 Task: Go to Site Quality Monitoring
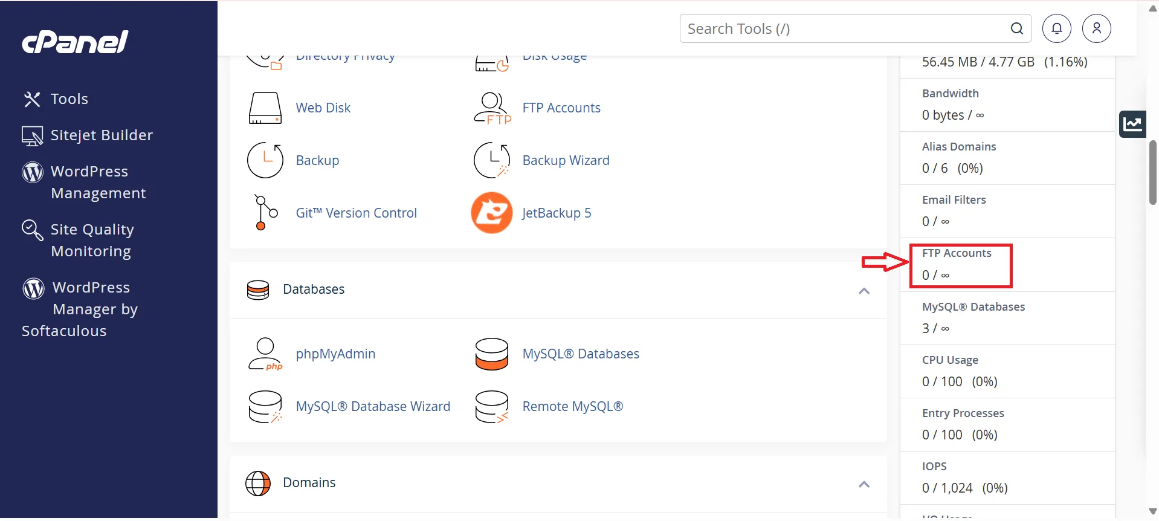(x=91, y=240)
